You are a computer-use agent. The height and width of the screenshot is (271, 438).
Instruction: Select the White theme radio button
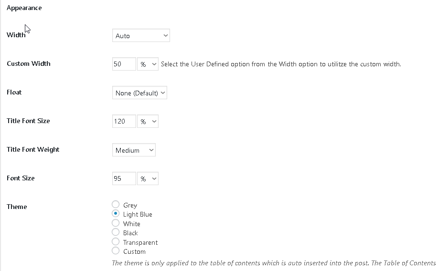tap(116, 223)
